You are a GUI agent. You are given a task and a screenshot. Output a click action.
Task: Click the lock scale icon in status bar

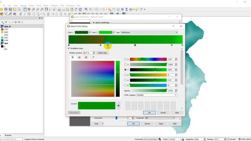[x=183, y=139]
